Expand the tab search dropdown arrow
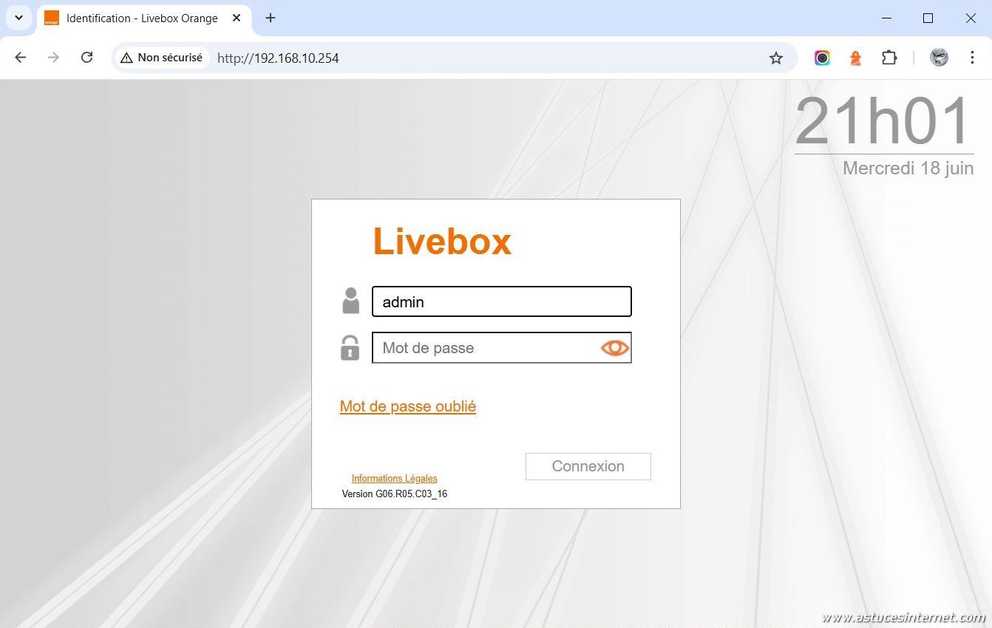Image resolution: width=992 pixels, height=628 pixels. (18, 18)
